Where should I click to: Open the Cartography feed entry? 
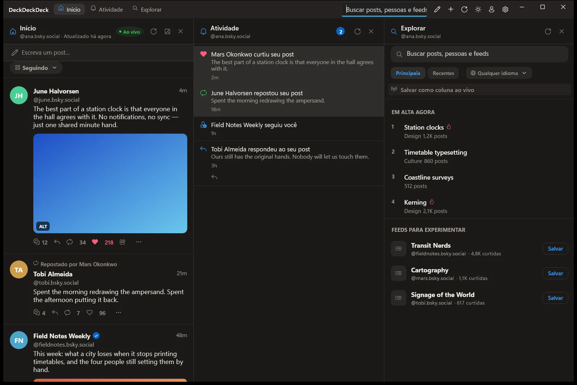465,273
